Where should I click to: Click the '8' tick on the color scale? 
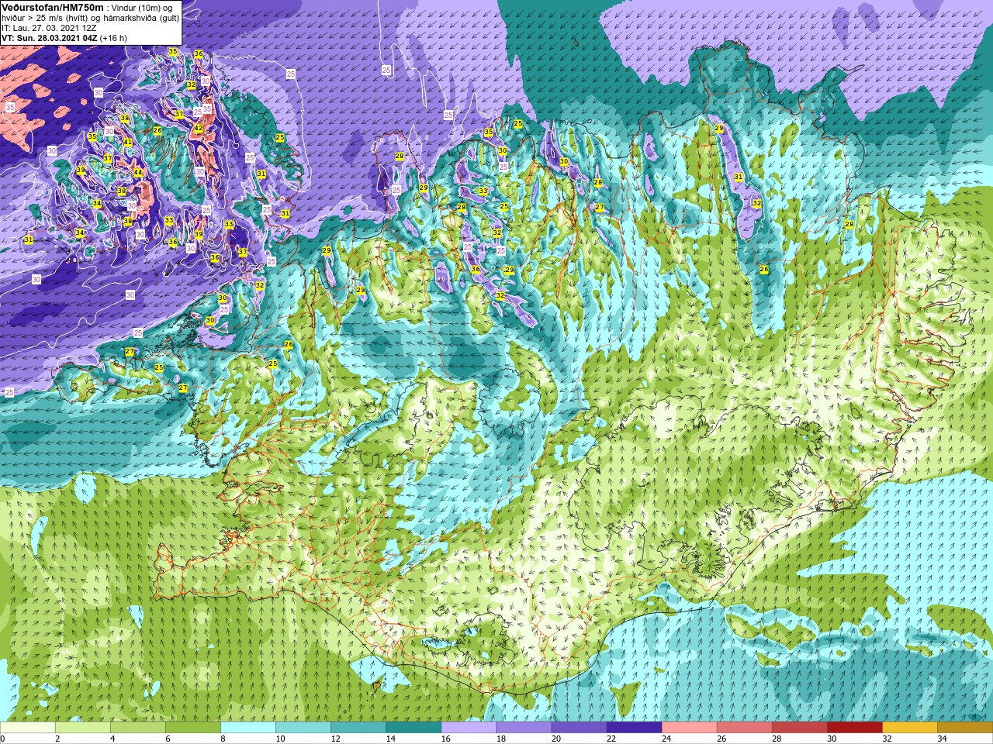[223, 739]
